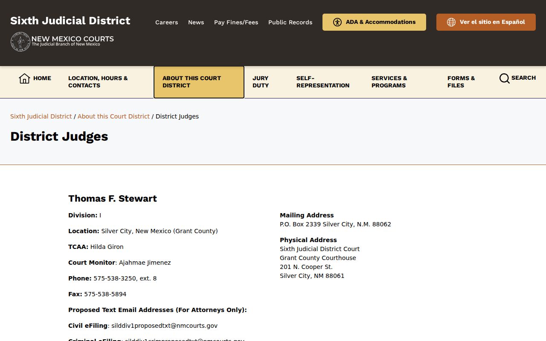Go to About this Court District breadcrumb

pyautogui.click(x=113, y=116)
